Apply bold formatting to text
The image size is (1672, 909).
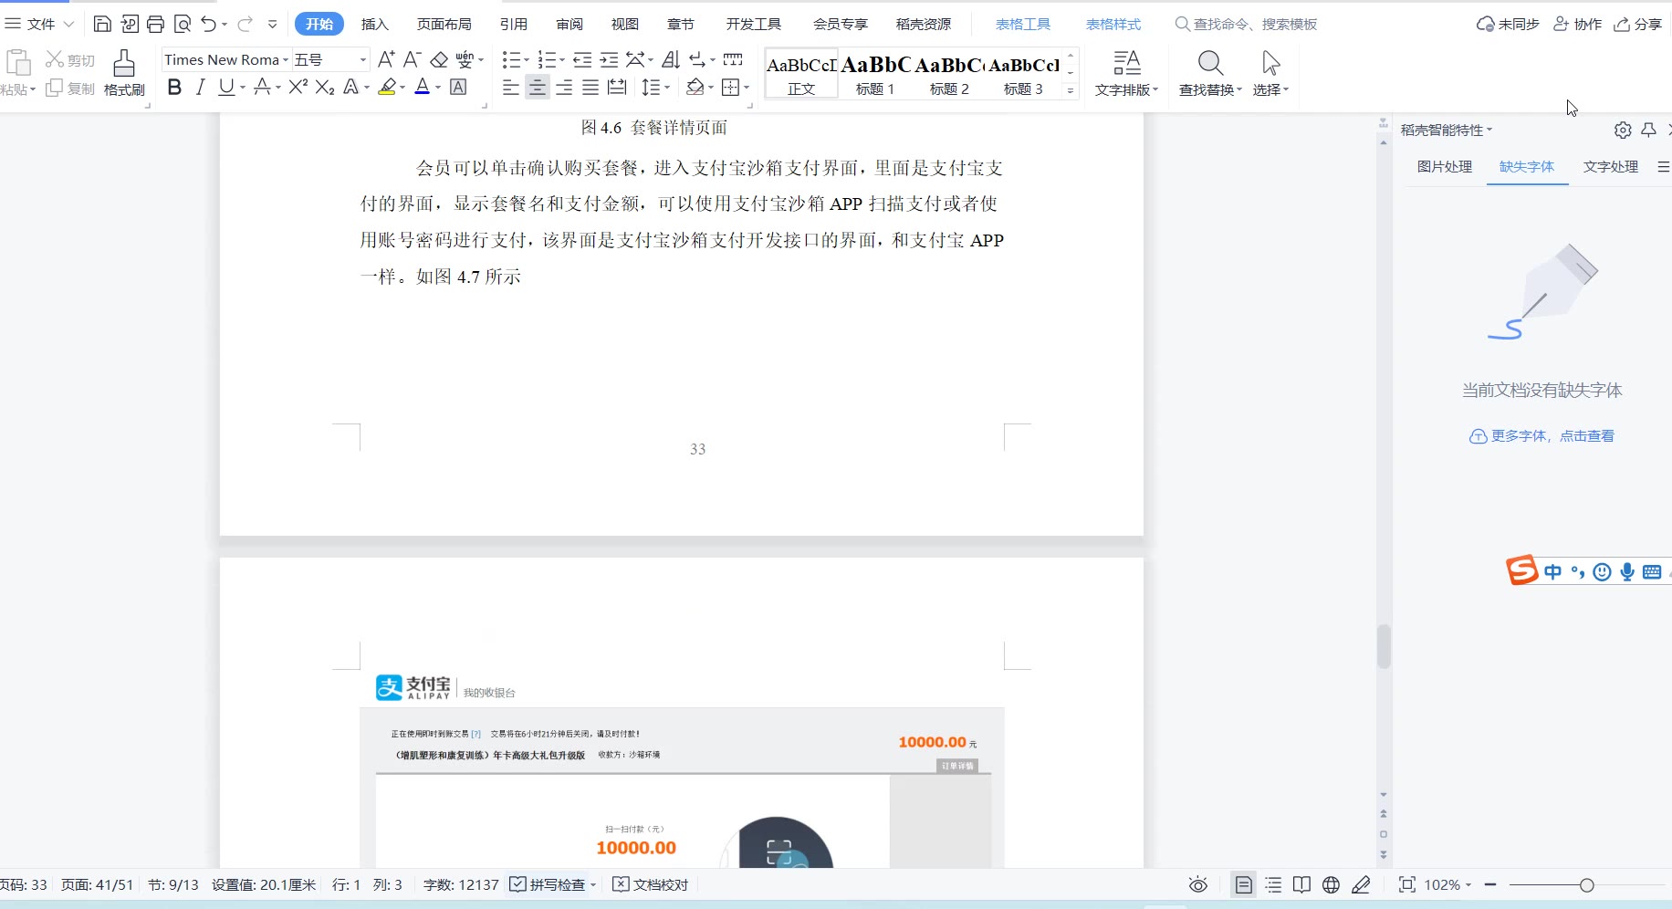(174, 88)
